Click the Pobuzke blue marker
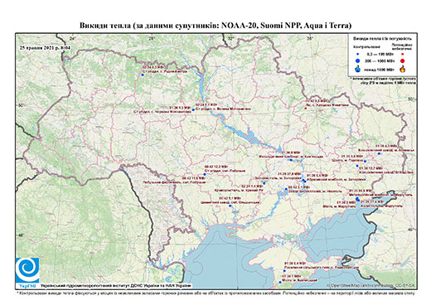Image resolution: width=431 pixels, height=305 pixels. (205, 174)
